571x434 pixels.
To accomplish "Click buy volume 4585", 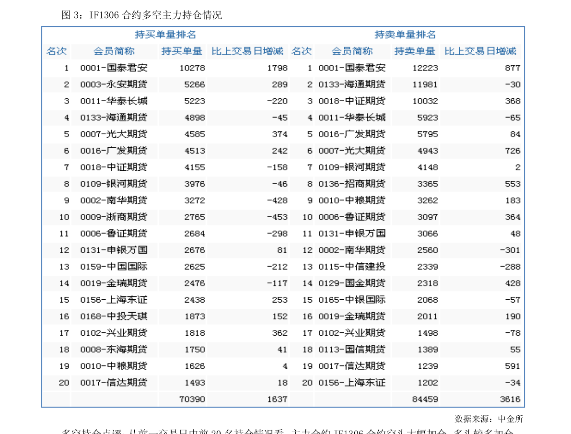I will 195,134.
